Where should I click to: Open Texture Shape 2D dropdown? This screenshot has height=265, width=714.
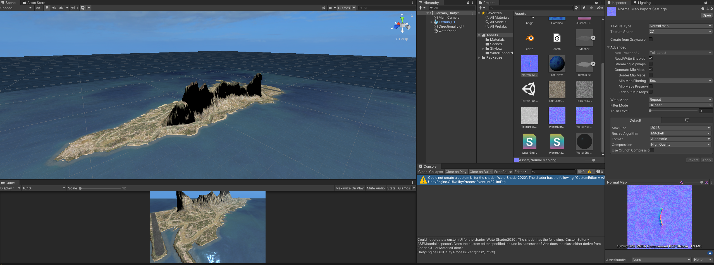pos(680,32)
